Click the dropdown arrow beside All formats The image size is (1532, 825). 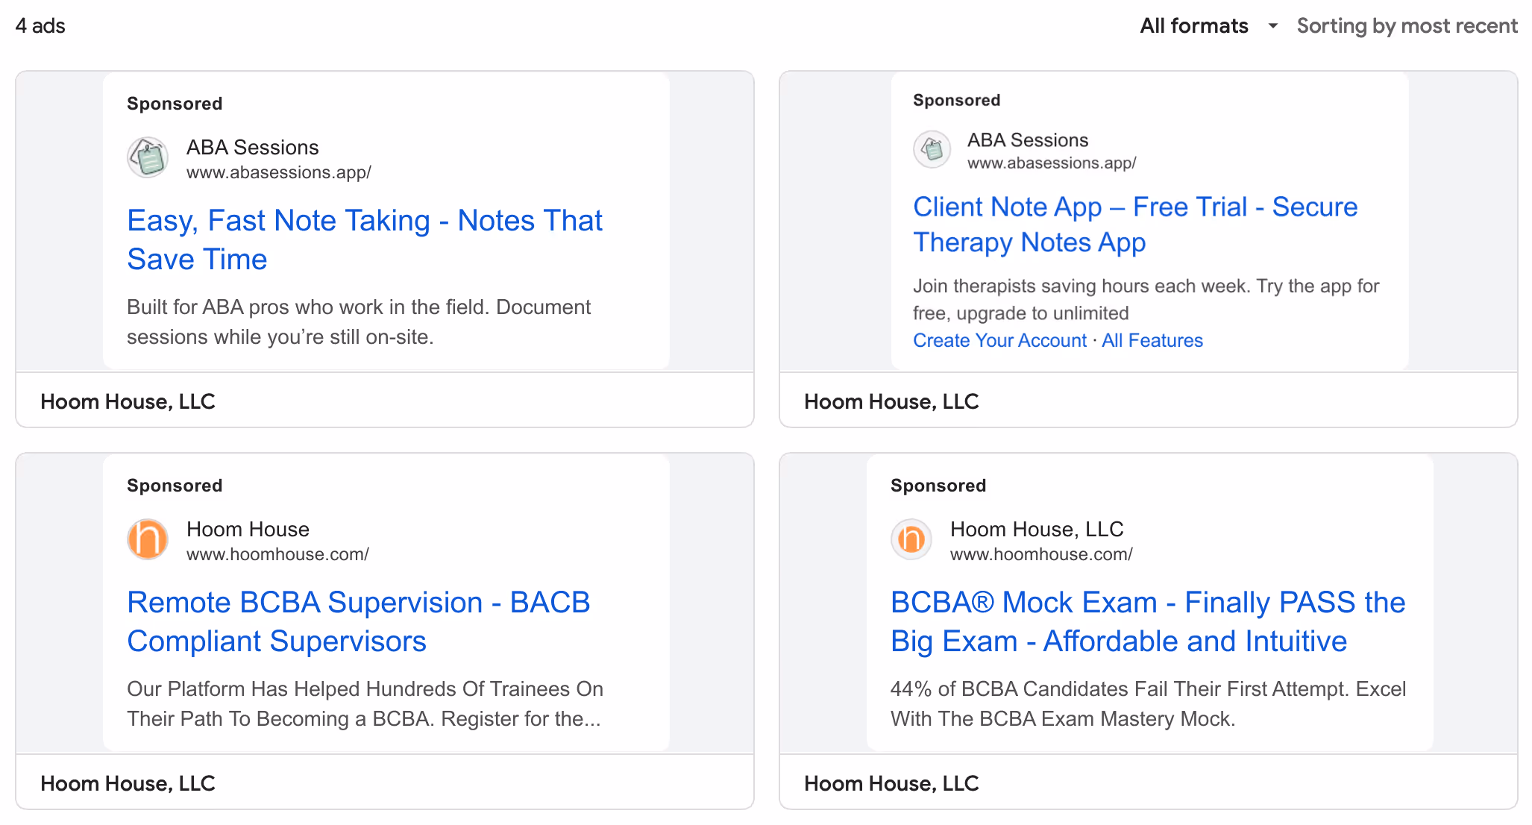point(1272,26)
